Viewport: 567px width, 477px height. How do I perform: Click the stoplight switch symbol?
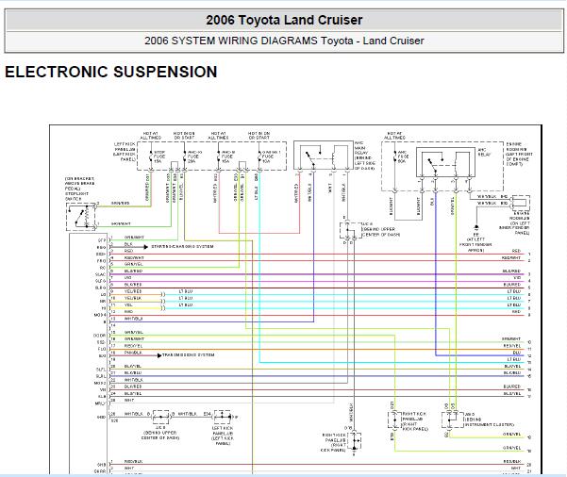80,217
